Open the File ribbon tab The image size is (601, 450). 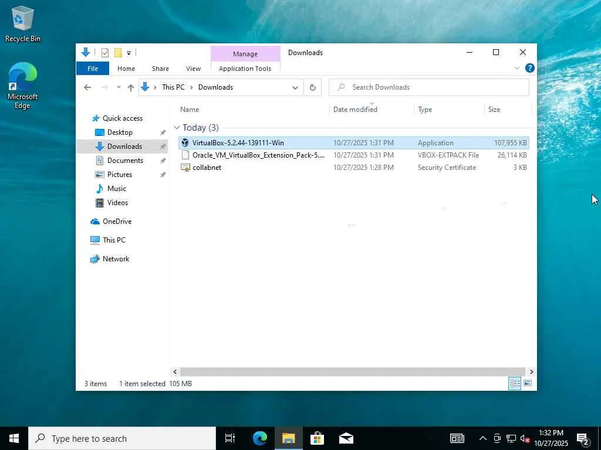pyautogui.click(x=93, y=69)
